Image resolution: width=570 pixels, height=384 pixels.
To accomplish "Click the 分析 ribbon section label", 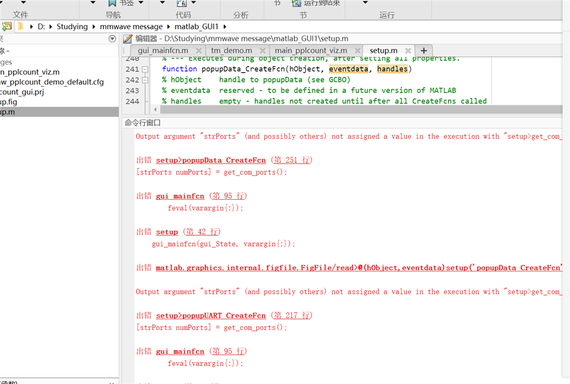I will point(240,15).
